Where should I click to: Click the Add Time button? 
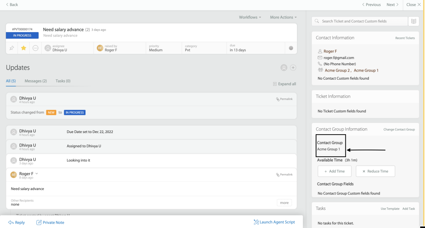[x=334, y=171]
